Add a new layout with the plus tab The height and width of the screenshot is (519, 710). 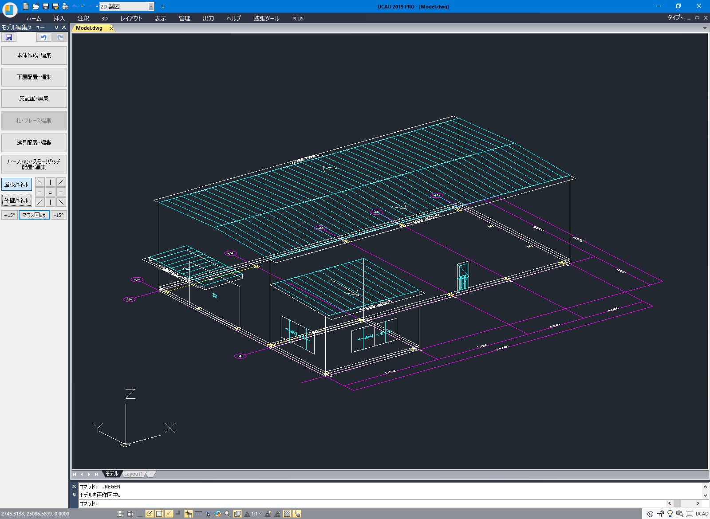pyautogui.click(x=150, y=474)
